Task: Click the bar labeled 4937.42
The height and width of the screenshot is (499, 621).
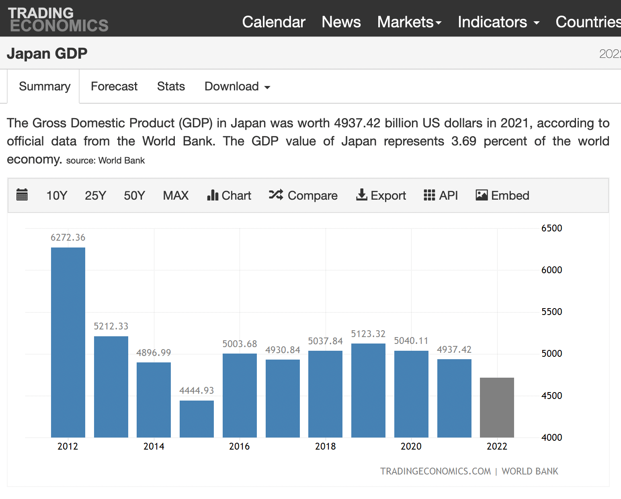Action: point(454,398)
